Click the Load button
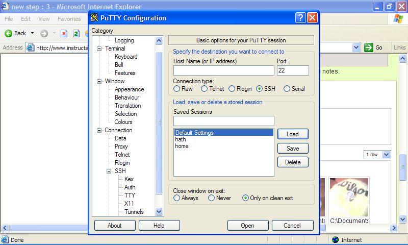 coord(293,134)
